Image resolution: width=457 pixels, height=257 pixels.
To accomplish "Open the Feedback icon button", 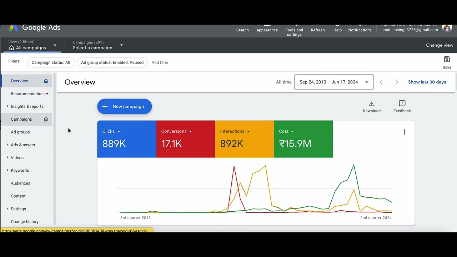I will point(402,104).
